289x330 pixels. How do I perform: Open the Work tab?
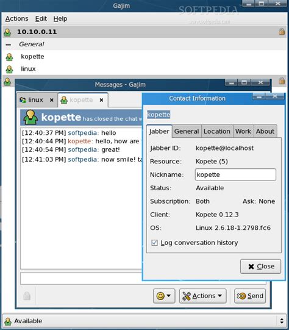(x=243, y=131)
